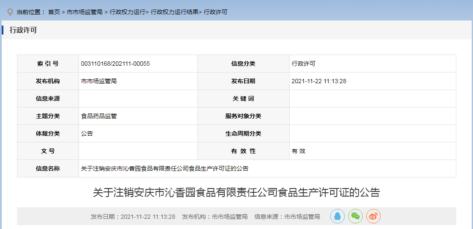Open the final 行政许可 breadcrumb link
Viewport: 473px width, 229px height.
(215, 12)
